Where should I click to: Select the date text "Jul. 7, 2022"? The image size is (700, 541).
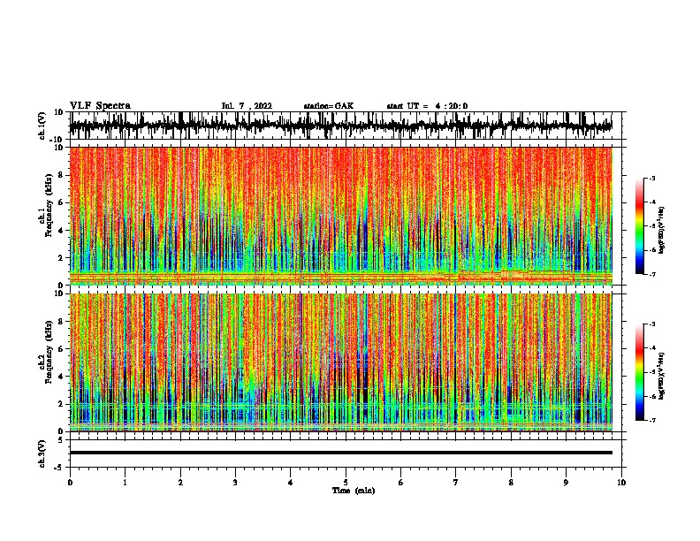[x=247, y=106]
